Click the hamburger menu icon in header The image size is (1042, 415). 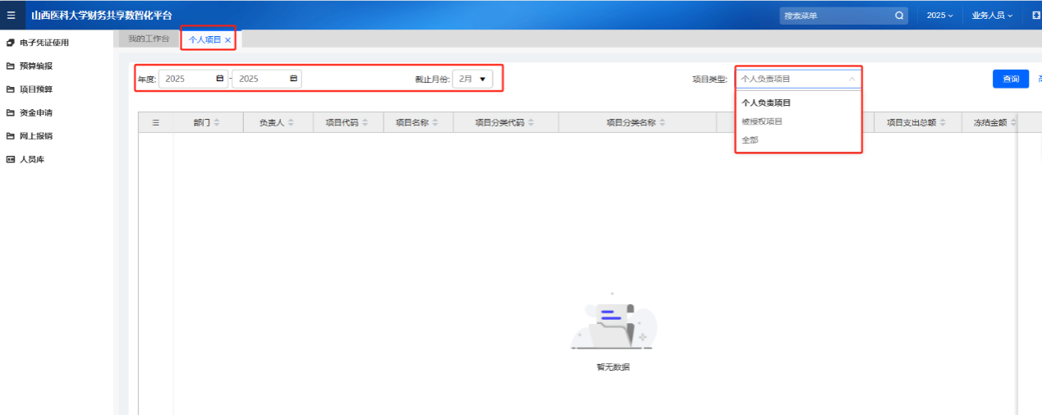click(x=11, y=15)
